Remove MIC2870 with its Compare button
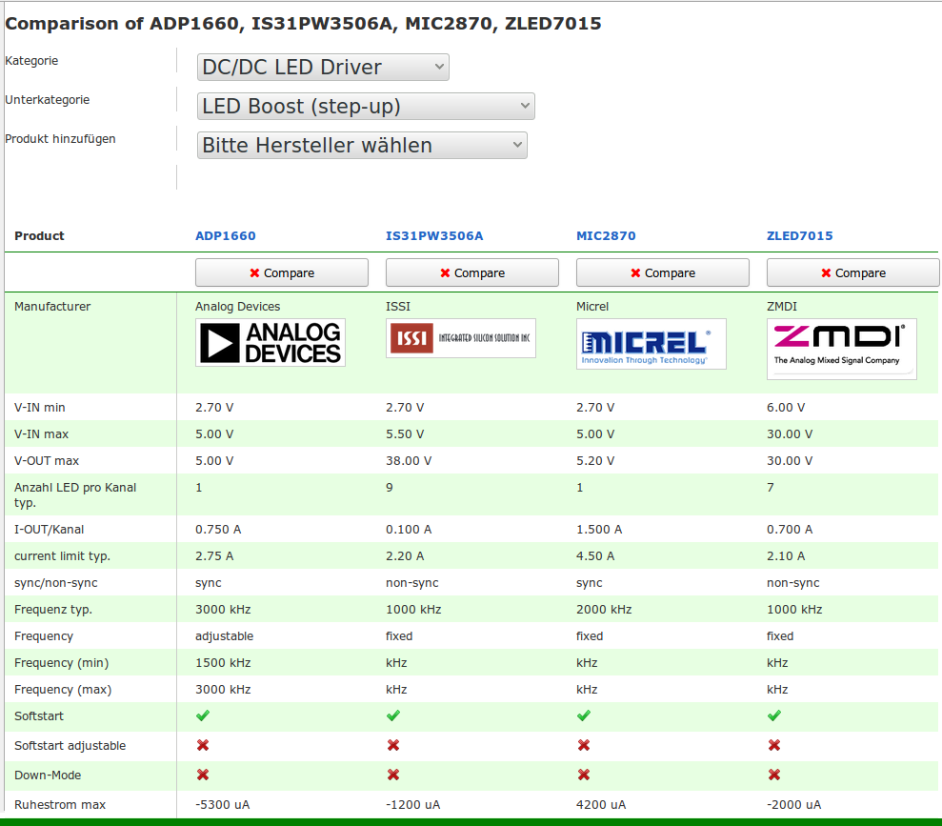 point(663,272)
